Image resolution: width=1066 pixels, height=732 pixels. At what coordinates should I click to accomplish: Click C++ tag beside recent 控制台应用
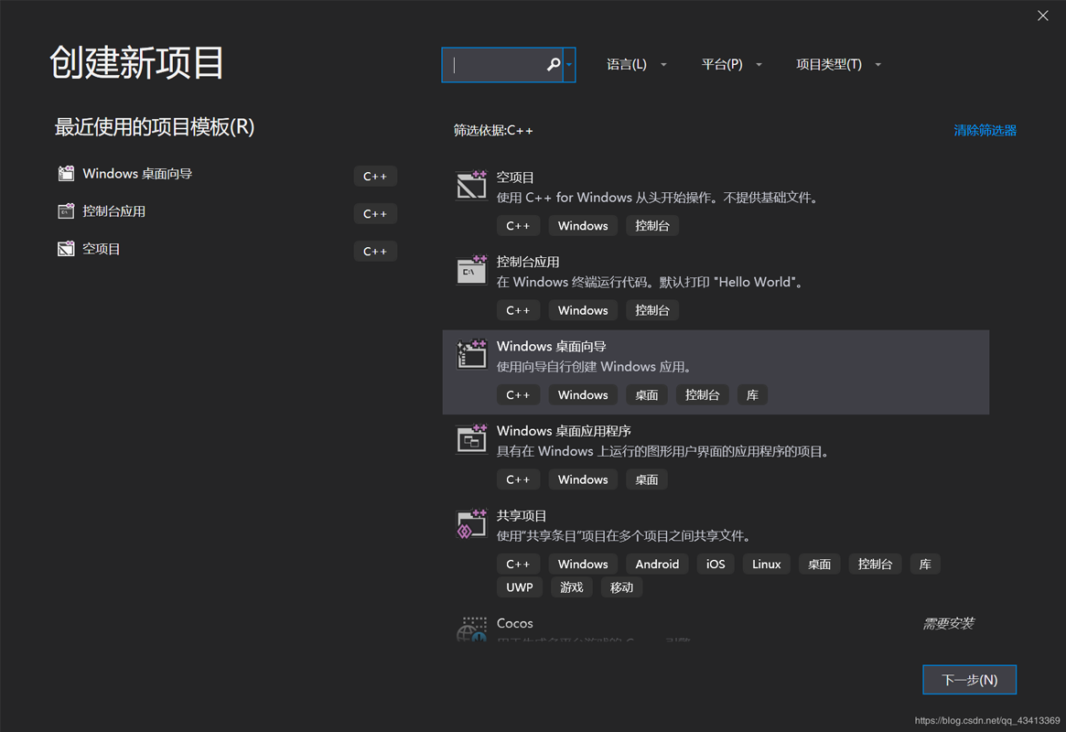point(375,213)
